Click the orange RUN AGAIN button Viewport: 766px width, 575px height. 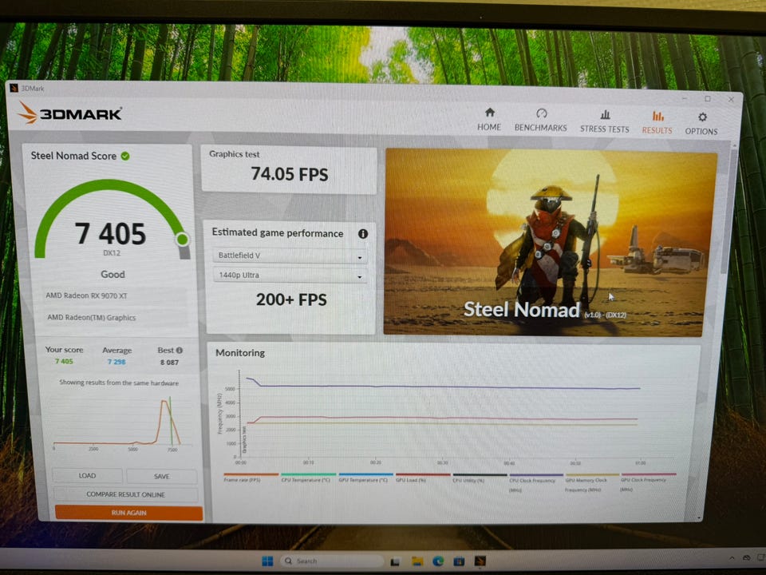coord(128,513)
